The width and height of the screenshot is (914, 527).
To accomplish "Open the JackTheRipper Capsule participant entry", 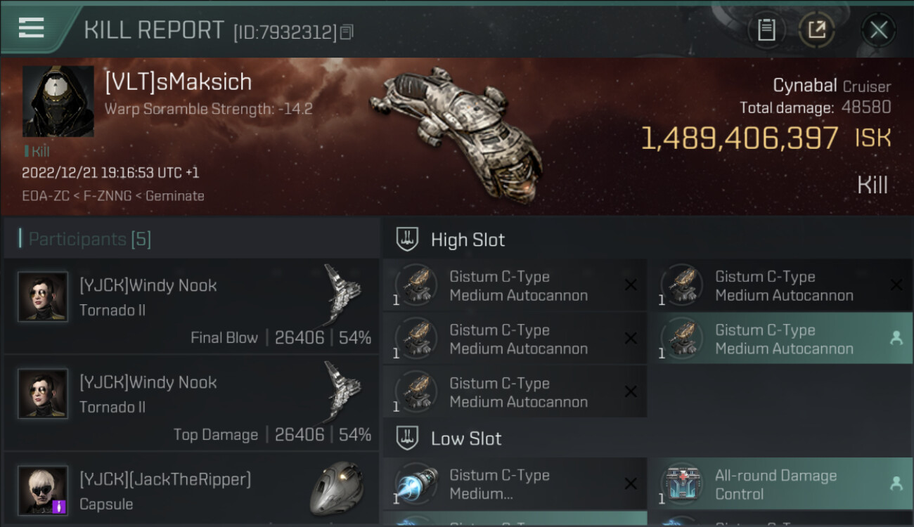I will point(191,490).
